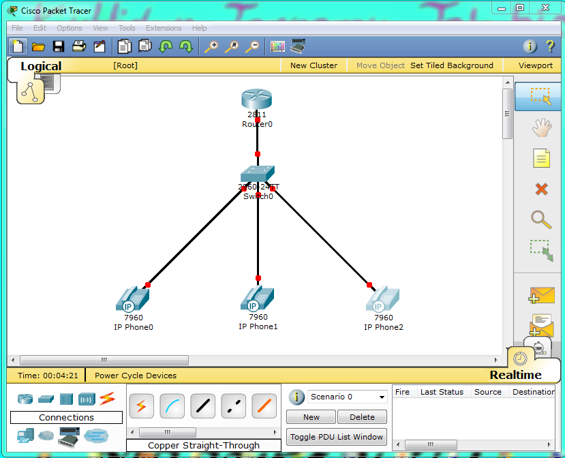Open the Options menu
Screen dimensions: 565x458
(x=70, y=28)
